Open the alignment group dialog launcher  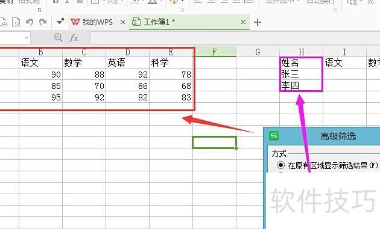coord(335,10)
